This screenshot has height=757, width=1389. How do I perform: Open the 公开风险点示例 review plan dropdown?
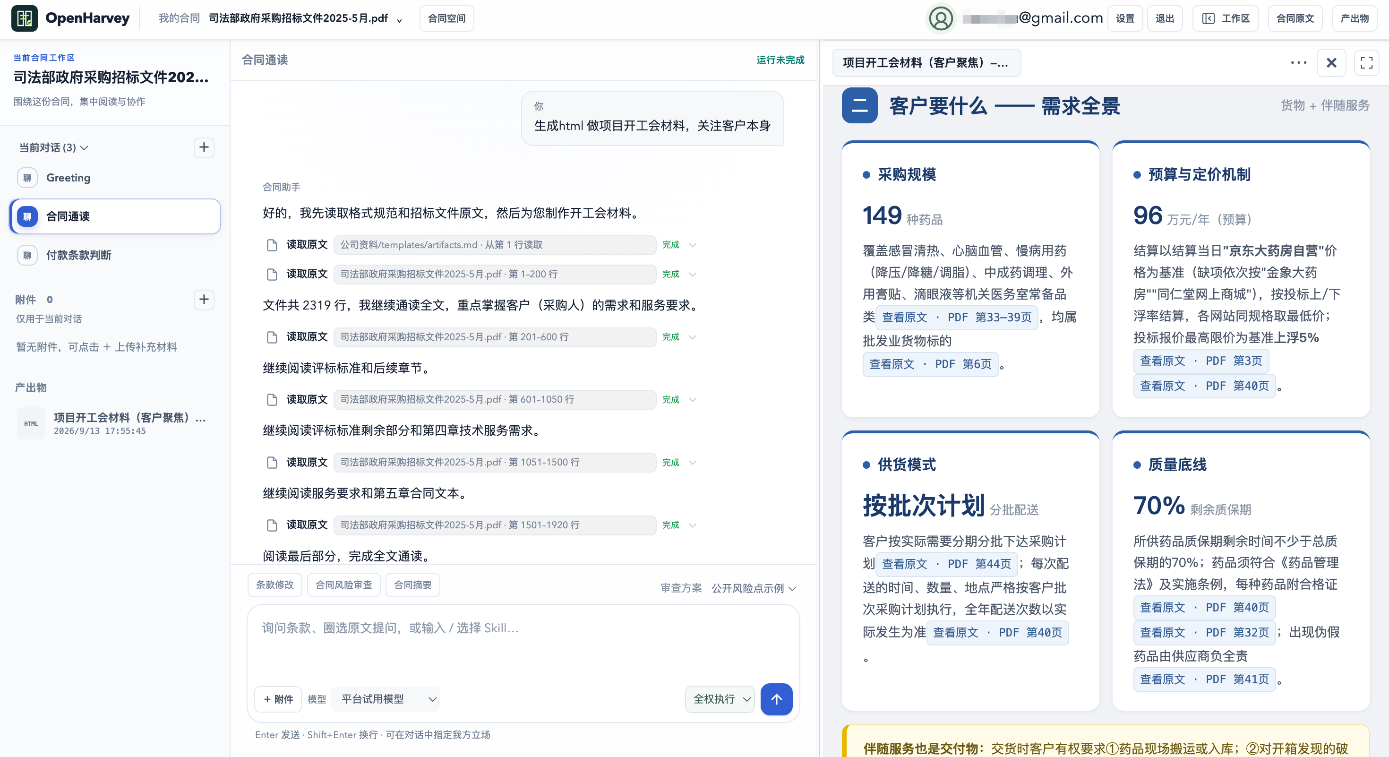753,588
